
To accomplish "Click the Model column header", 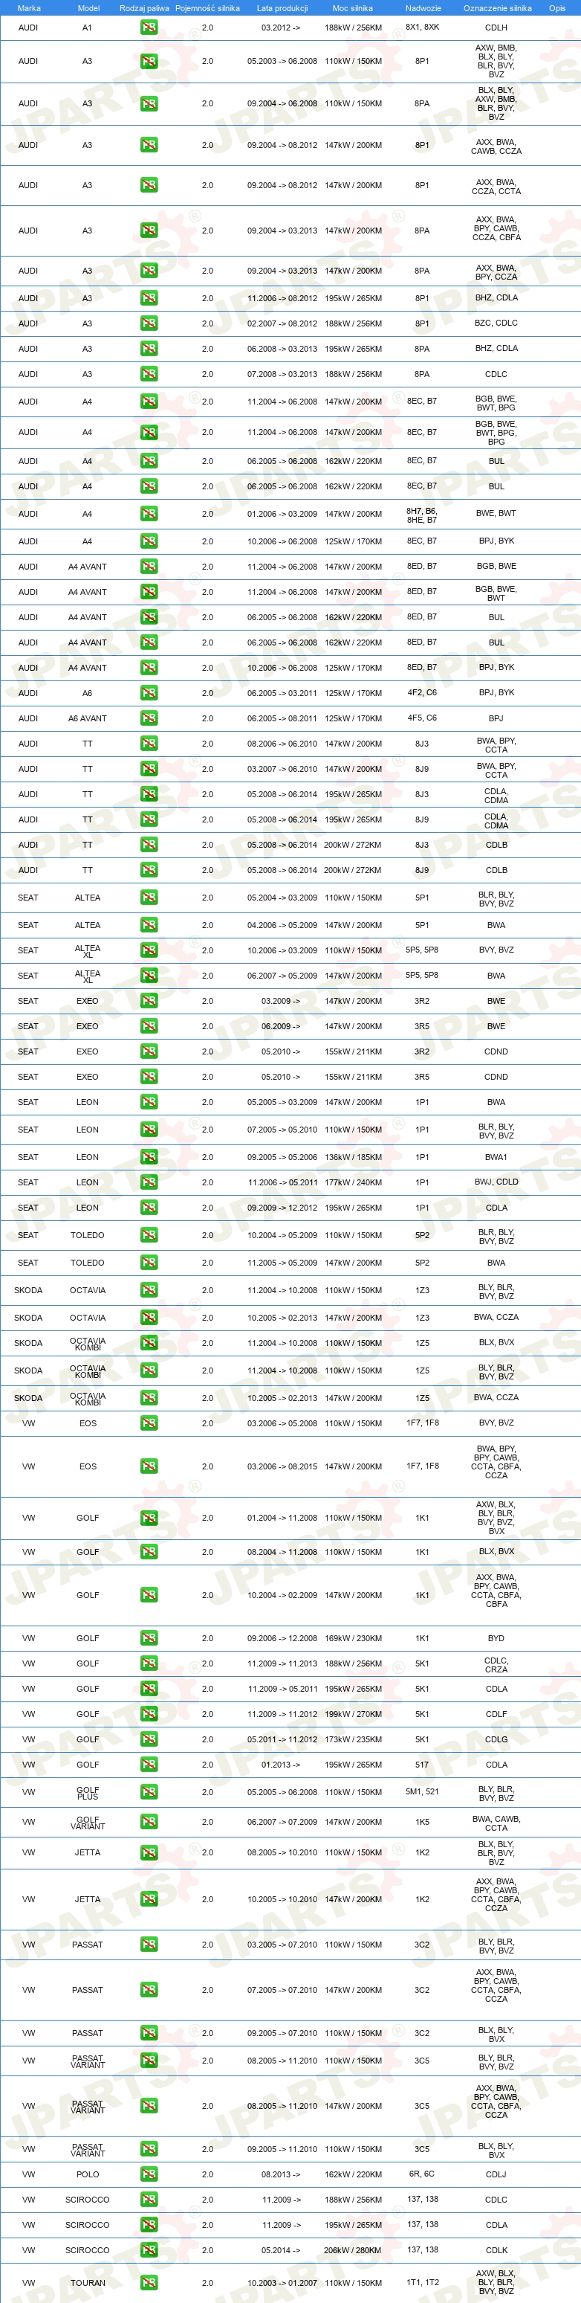I will (88, 8).
